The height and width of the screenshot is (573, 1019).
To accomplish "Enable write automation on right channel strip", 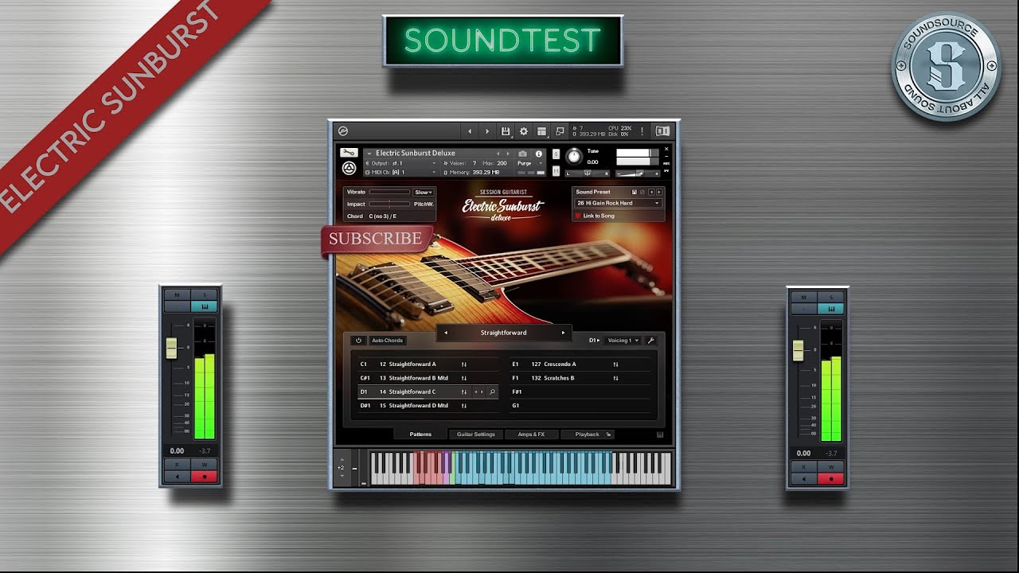I will 831,467.
